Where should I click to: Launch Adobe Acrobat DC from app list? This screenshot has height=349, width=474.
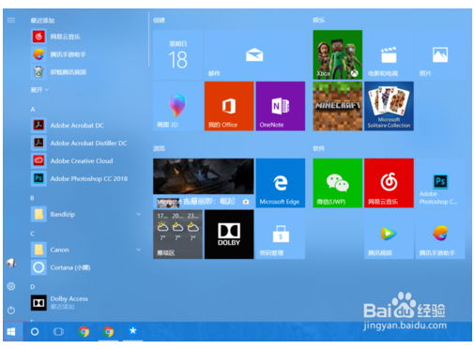coord(86,126)
